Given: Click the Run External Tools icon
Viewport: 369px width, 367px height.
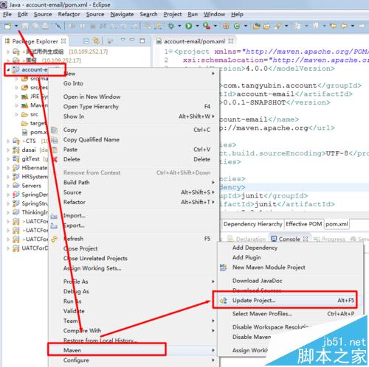Looking at the screenshot, I should [x=207, y=26].
